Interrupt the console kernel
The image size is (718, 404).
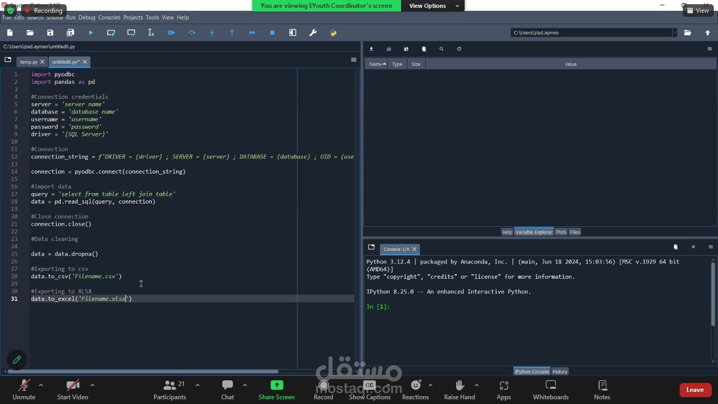[x=693, y=247]
